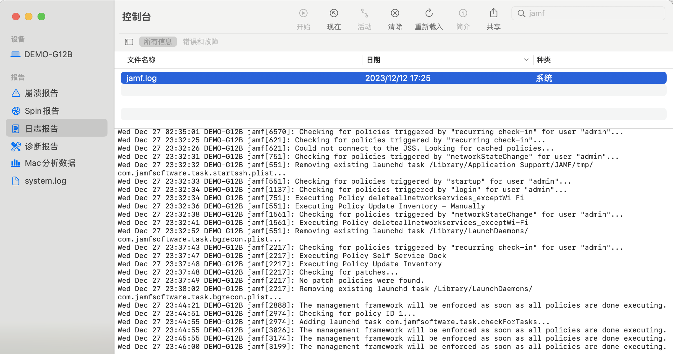Click log line 'Checking for patches...'
This screenshot has width=673, height=354.
point(258,272)
